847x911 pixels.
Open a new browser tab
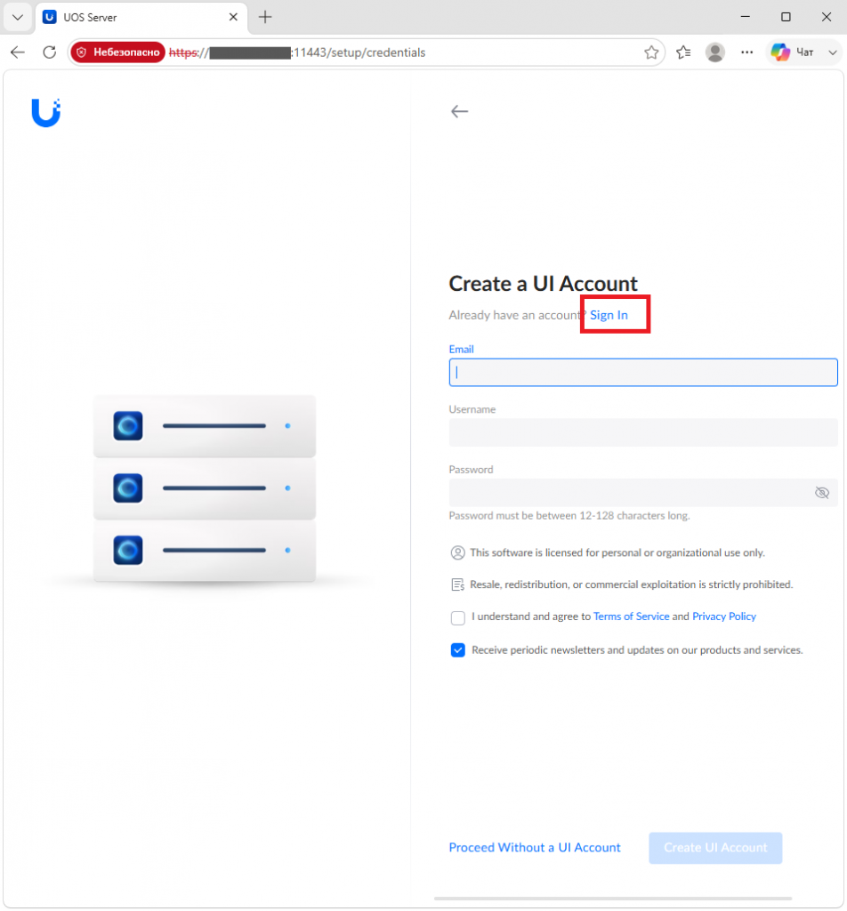tap(265, 17)
